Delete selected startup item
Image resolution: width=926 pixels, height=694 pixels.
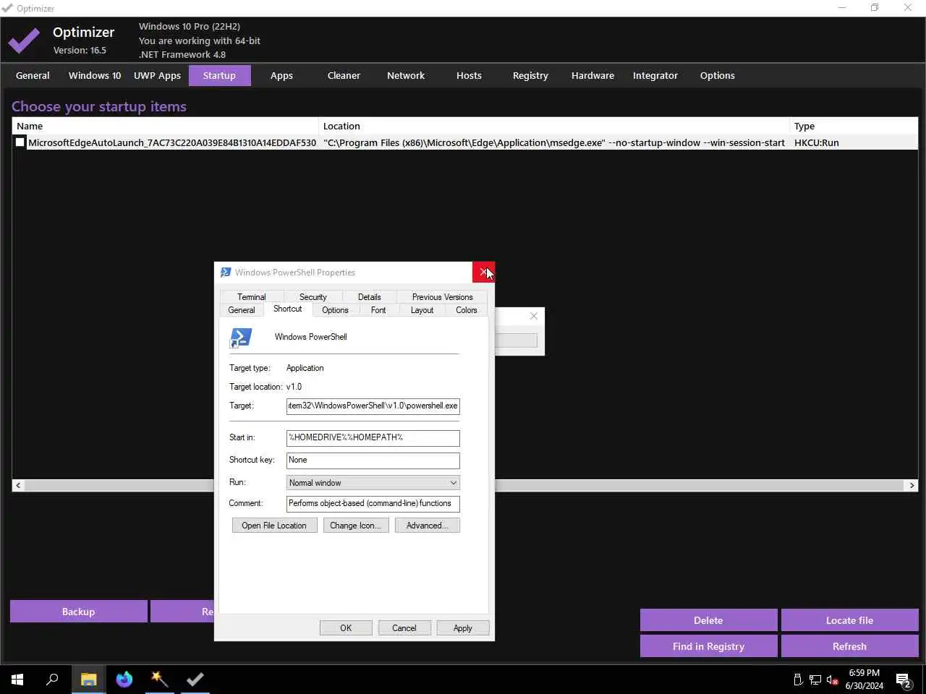708,620
